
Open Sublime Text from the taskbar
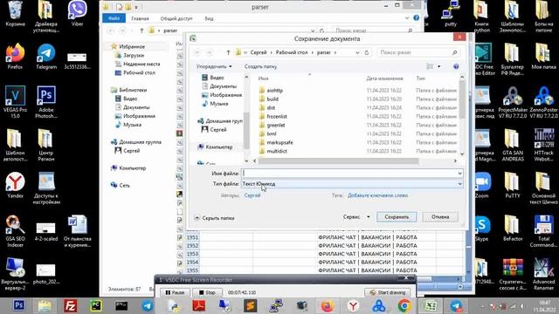pos(251,306)
